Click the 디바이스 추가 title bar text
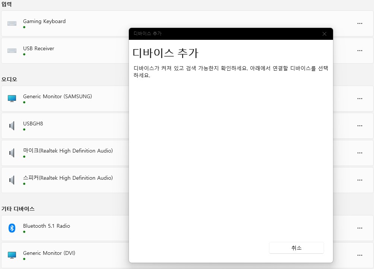This screenshot has width=374, height=269. 148,33
